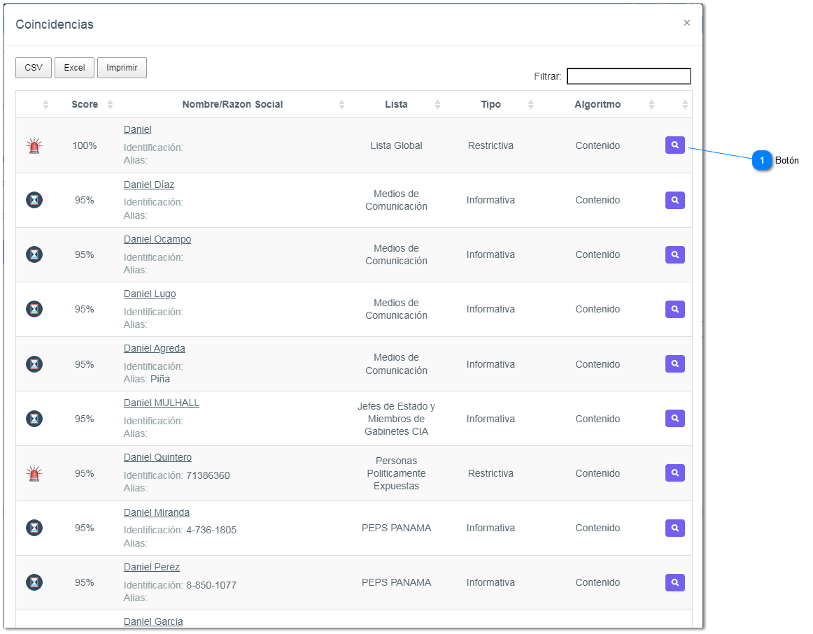This screenshot has width=813, height=634.
Task: Click red siren alert icon for Daniel
Action: (x=34, y=146)
